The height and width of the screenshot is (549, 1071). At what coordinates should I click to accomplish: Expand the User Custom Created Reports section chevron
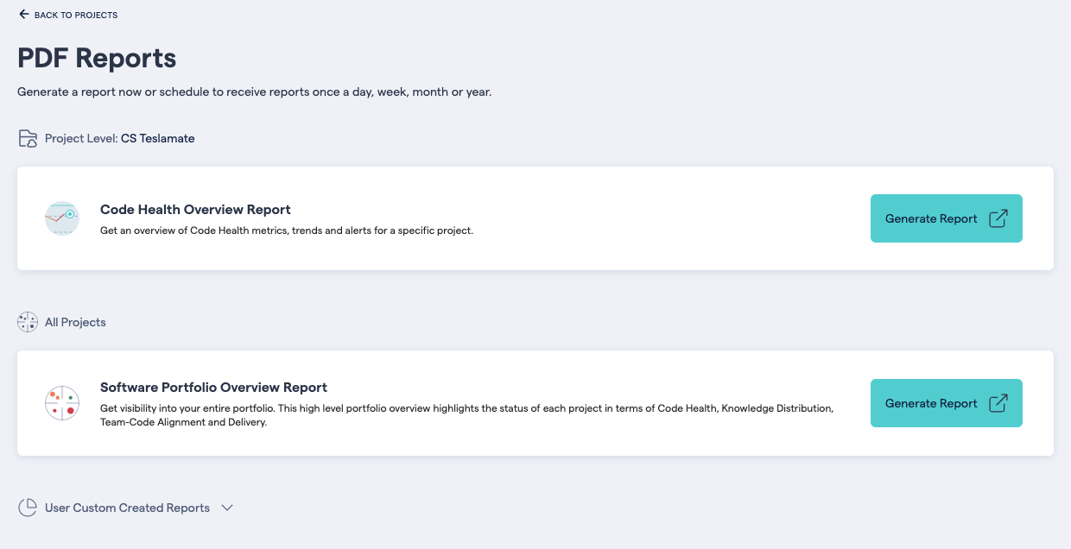[227, 508]
